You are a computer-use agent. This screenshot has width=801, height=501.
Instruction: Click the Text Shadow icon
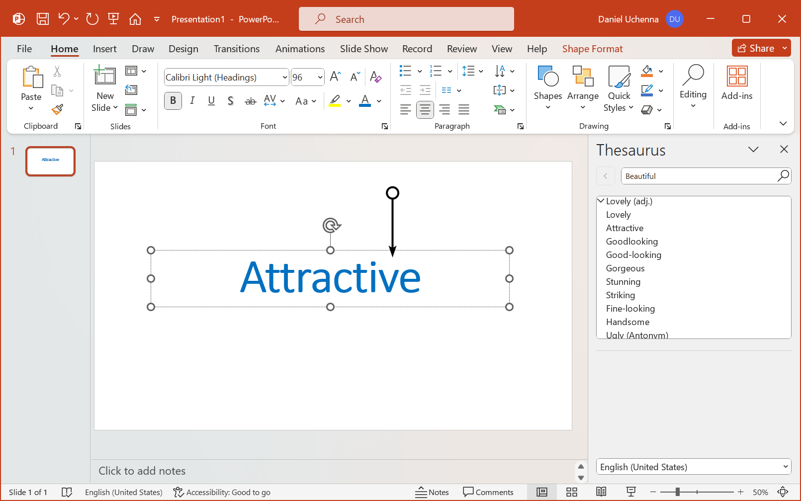coord(230,101)
